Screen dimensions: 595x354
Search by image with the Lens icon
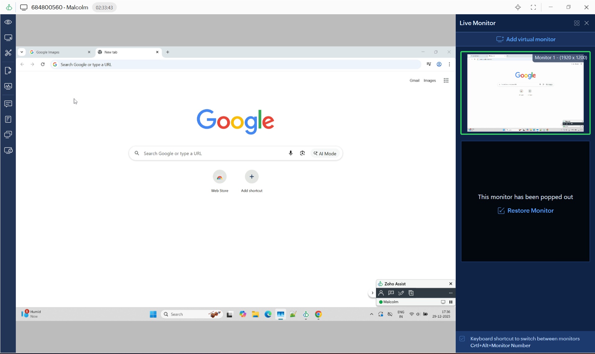(302, 153)
